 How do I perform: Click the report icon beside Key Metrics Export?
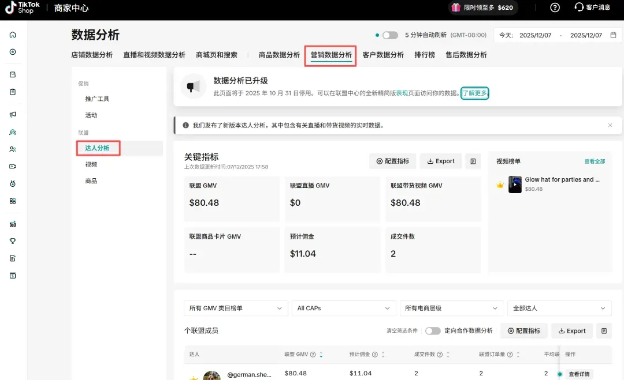473,161
